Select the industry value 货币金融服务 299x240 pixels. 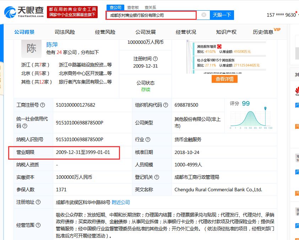coord(188,140)
